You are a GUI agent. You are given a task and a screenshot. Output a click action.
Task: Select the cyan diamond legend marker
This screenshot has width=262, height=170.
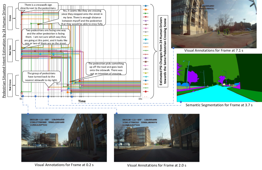pyautogui.click(x=146, y=39)
